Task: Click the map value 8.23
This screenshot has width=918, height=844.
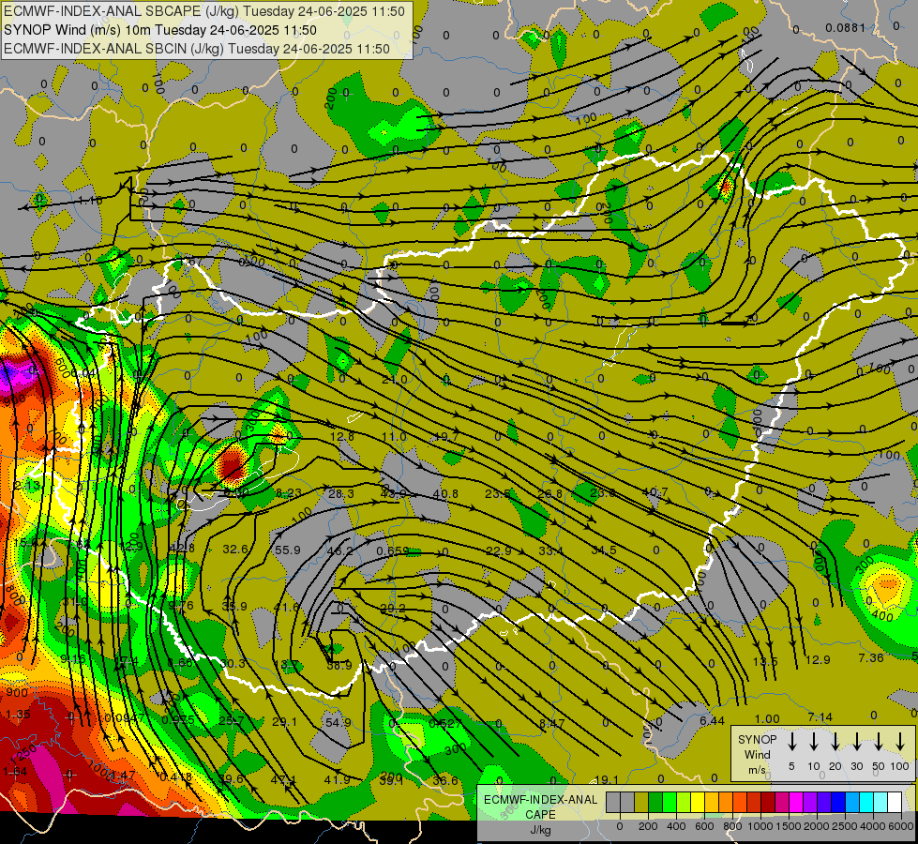Action: (289, 493)
